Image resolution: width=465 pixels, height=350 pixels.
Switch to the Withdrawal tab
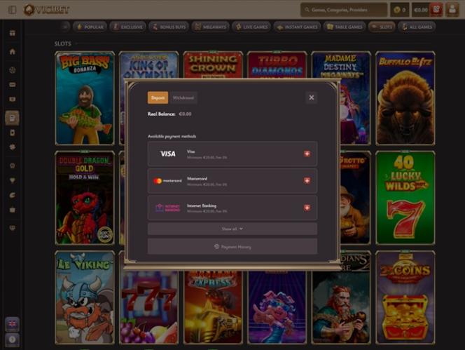click(183, 98)
